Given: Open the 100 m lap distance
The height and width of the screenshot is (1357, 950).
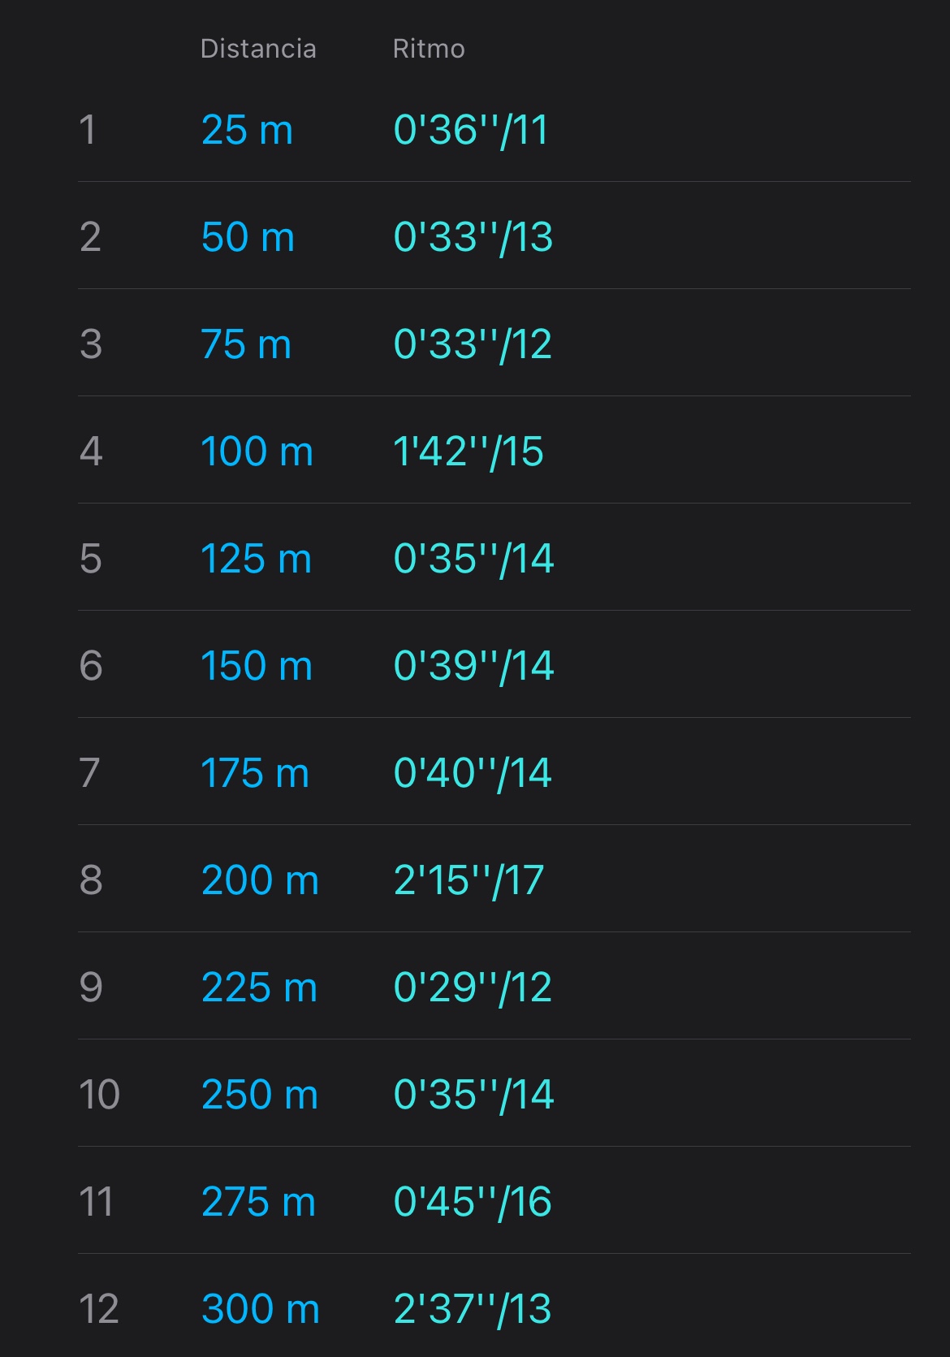Looking at the screenshot, I should click(257, 452).
